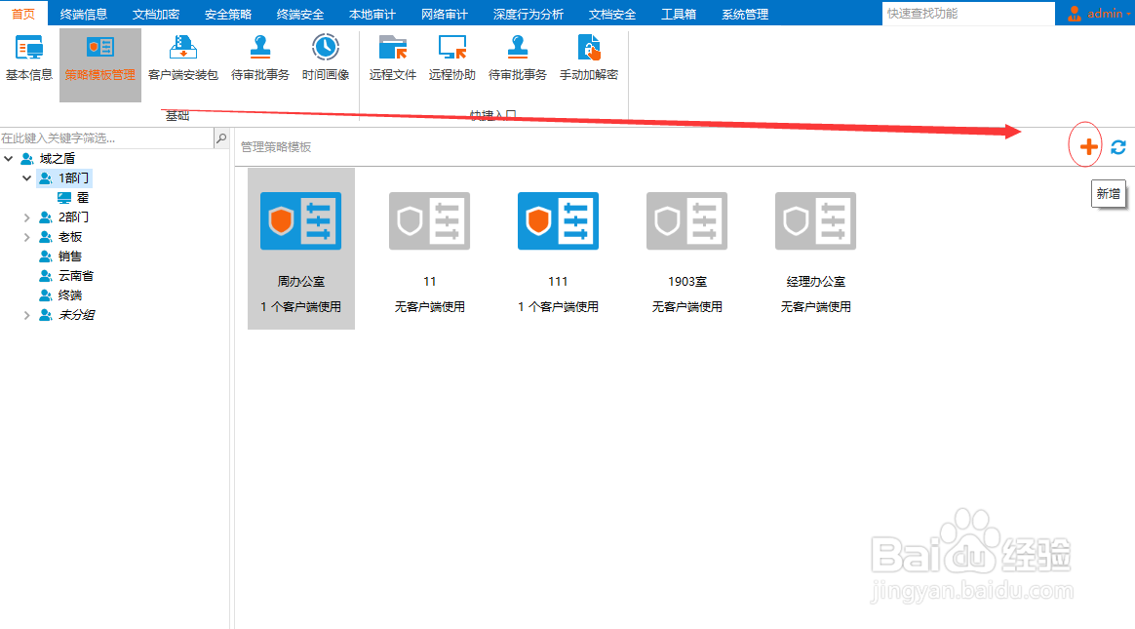Image resolution: width=1135 pixels, height=629 pixels.
Task: Collapse the 域之盾 root node
Action: pyautogui.click(x=8, y=157)
